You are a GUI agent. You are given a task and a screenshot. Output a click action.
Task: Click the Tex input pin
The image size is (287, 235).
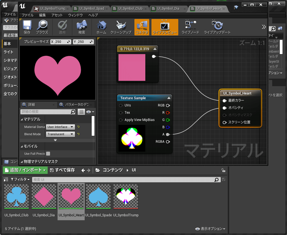[x=121, y=113]
